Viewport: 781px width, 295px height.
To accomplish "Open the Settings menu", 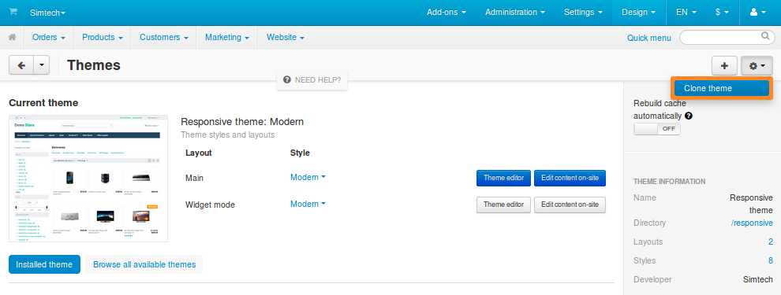I will point(583,13).
